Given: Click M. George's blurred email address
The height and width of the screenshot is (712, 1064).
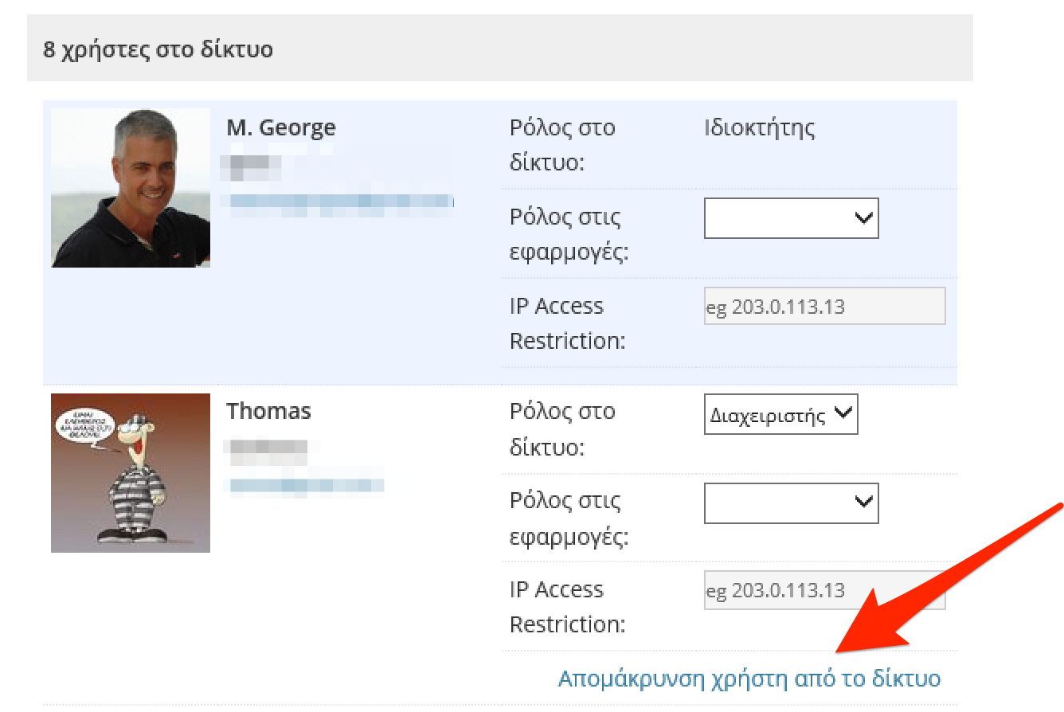Looking at the screenshot, I should tap(338, 201).
